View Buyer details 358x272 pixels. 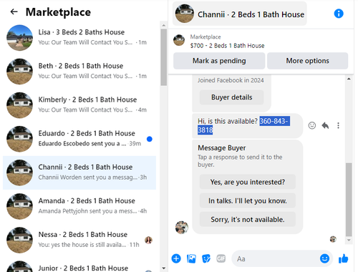pos(231,97)
